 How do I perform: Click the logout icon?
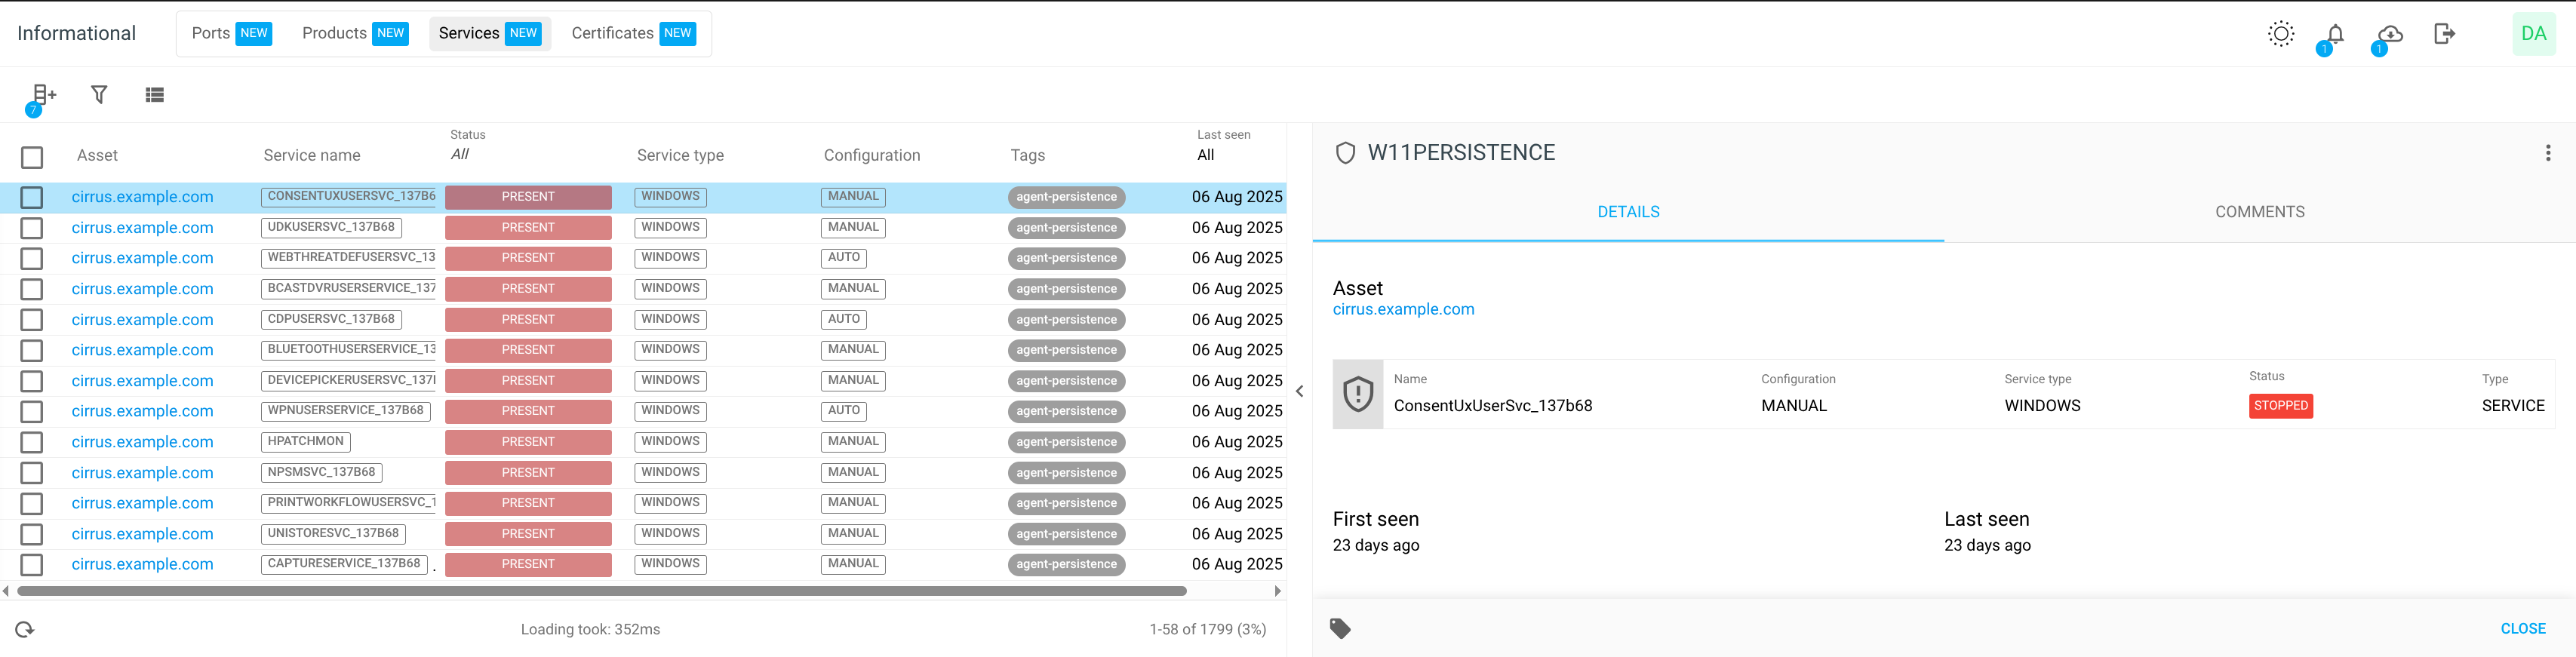pyautogui.click(x=2444, y=34)
